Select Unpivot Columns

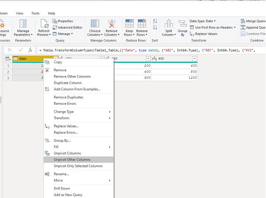tap(78, 153)
